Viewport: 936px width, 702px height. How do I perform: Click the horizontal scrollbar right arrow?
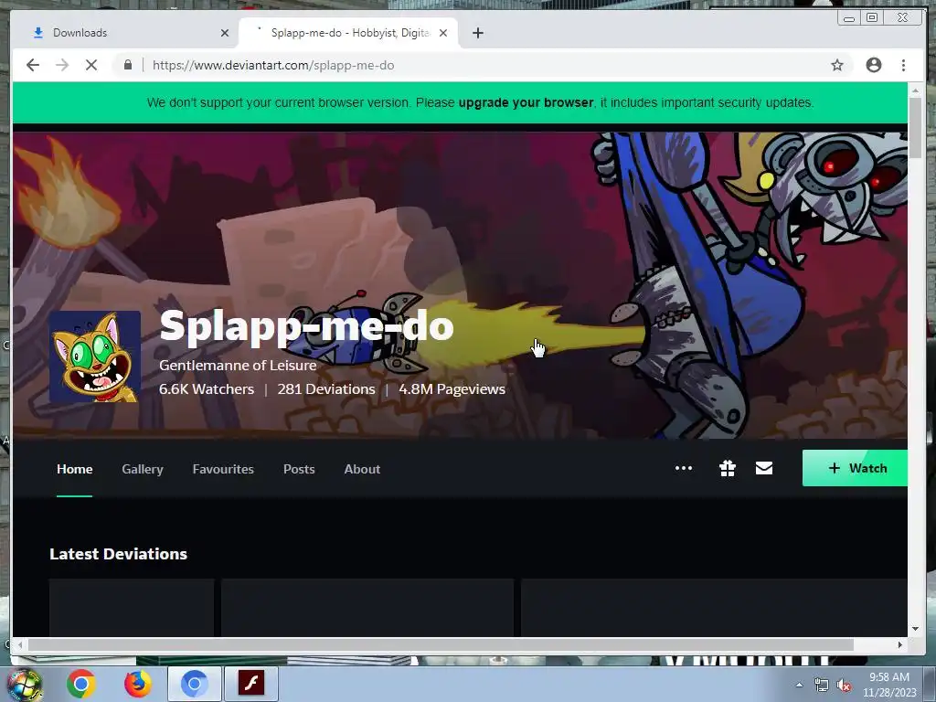point(900,644)
